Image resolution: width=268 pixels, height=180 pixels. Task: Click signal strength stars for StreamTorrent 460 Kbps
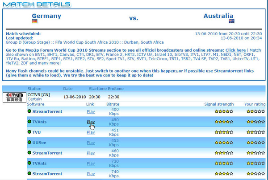click(224, 153)
